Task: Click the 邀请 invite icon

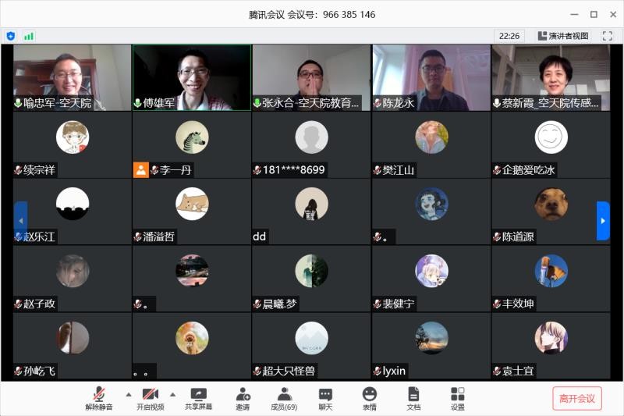Action: pyautogui.click(x=243, y=399)
